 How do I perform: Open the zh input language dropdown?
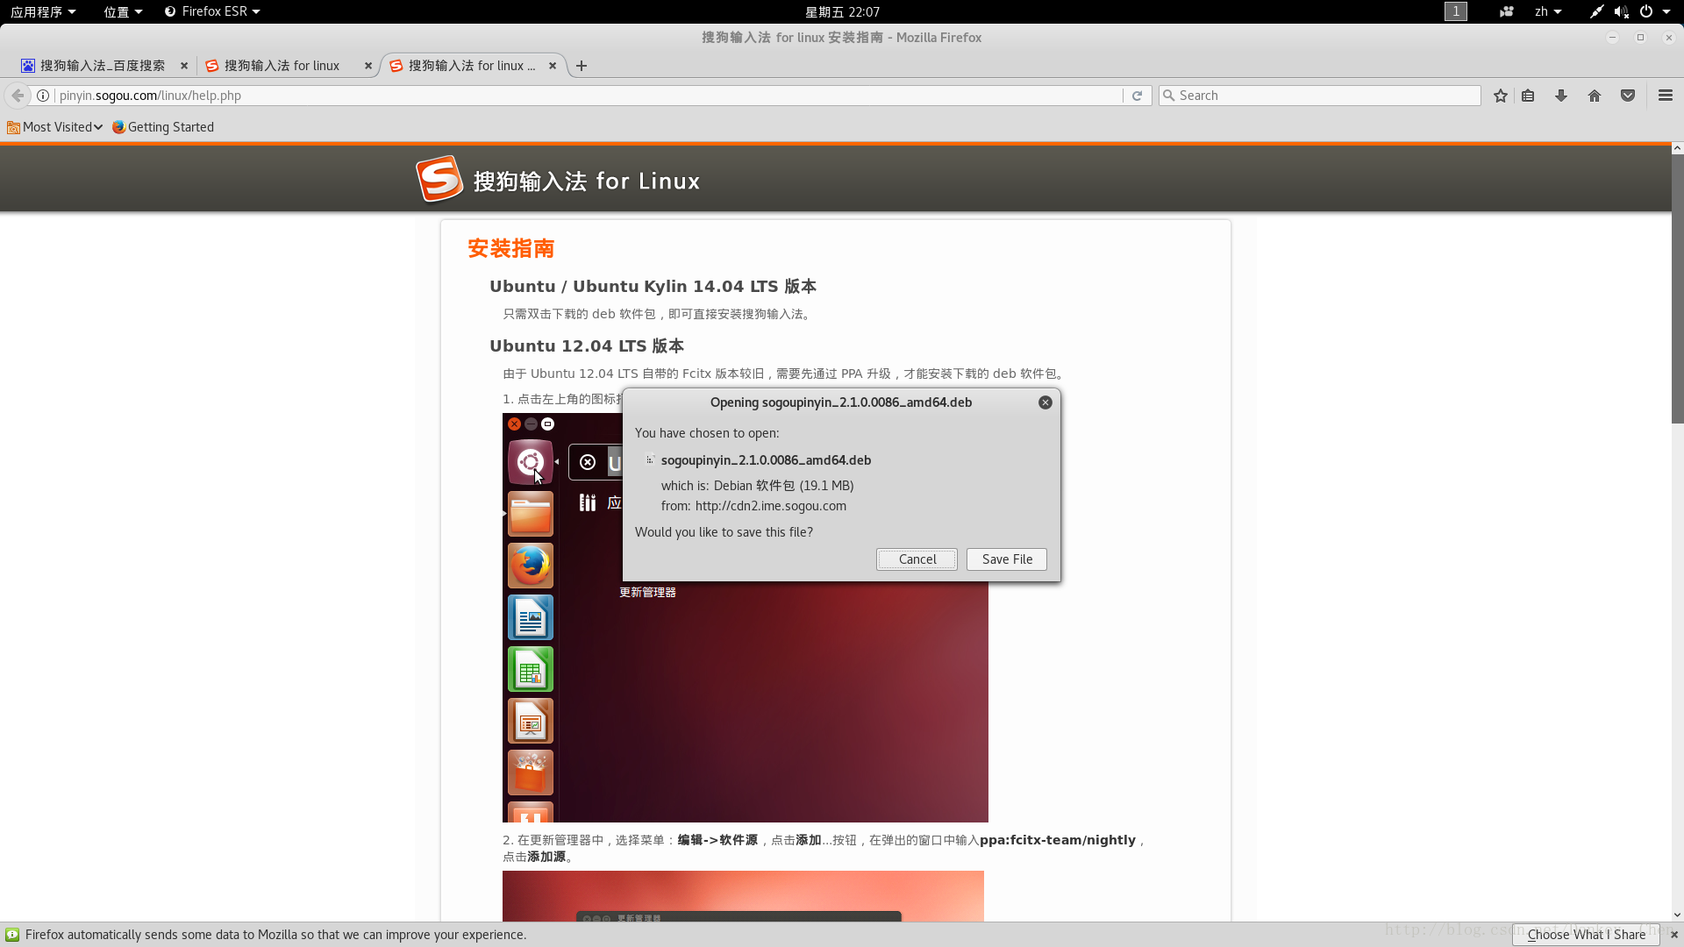pos(1548,11)
